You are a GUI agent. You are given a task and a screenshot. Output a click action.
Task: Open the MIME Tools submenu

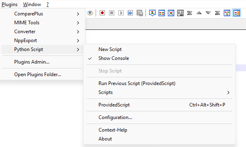(42, 23)
